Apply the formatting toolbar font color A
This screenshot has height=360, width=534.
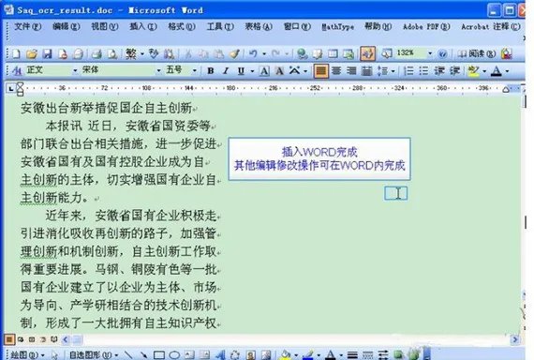pyautogui.click(x=497, y=71)
